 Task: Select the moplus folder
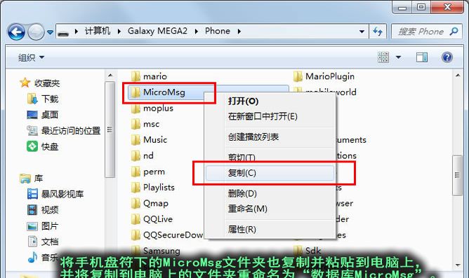click(152, 108)
